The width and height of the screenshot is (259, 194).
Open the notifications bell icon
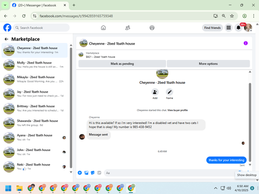click(x=238, y=27)
